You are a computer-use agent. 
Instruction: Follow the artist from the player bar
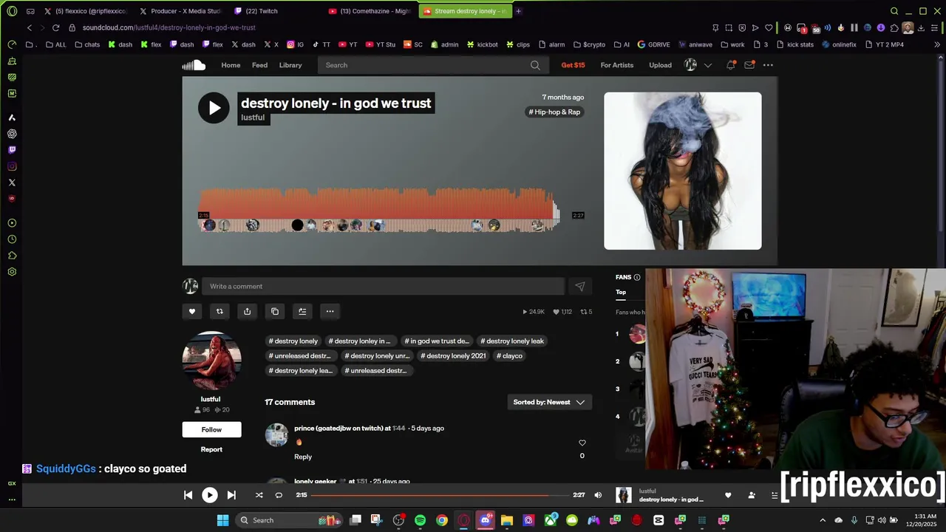tap(752, 495)
